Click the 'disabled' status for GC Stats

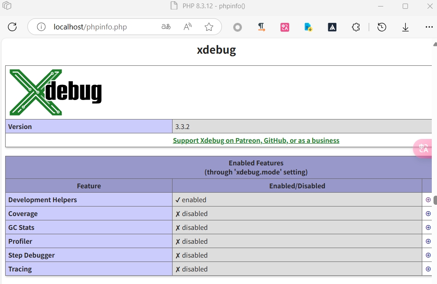[192, 227]
